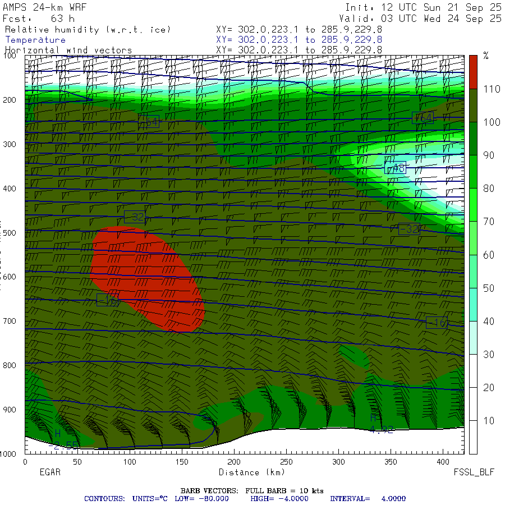Click the '350' distance axis label
Image resolution: width=505 pixels, height=505 pixels.
(x=391, y=462)
